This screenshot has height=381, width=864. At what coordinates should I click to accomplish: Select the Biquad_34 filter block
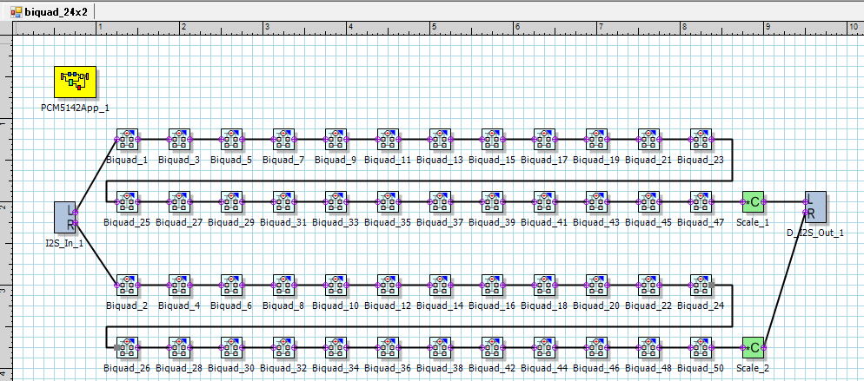click(336, 347)
